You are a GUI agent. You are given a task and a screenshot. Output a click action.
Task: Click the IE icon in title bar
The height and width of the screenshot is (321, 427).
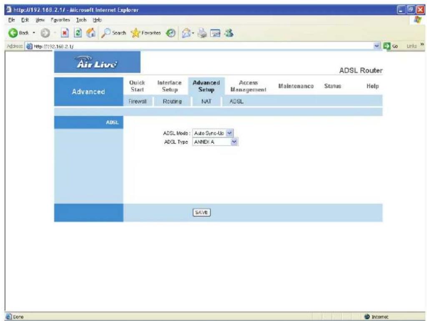(x=9, y=10)
